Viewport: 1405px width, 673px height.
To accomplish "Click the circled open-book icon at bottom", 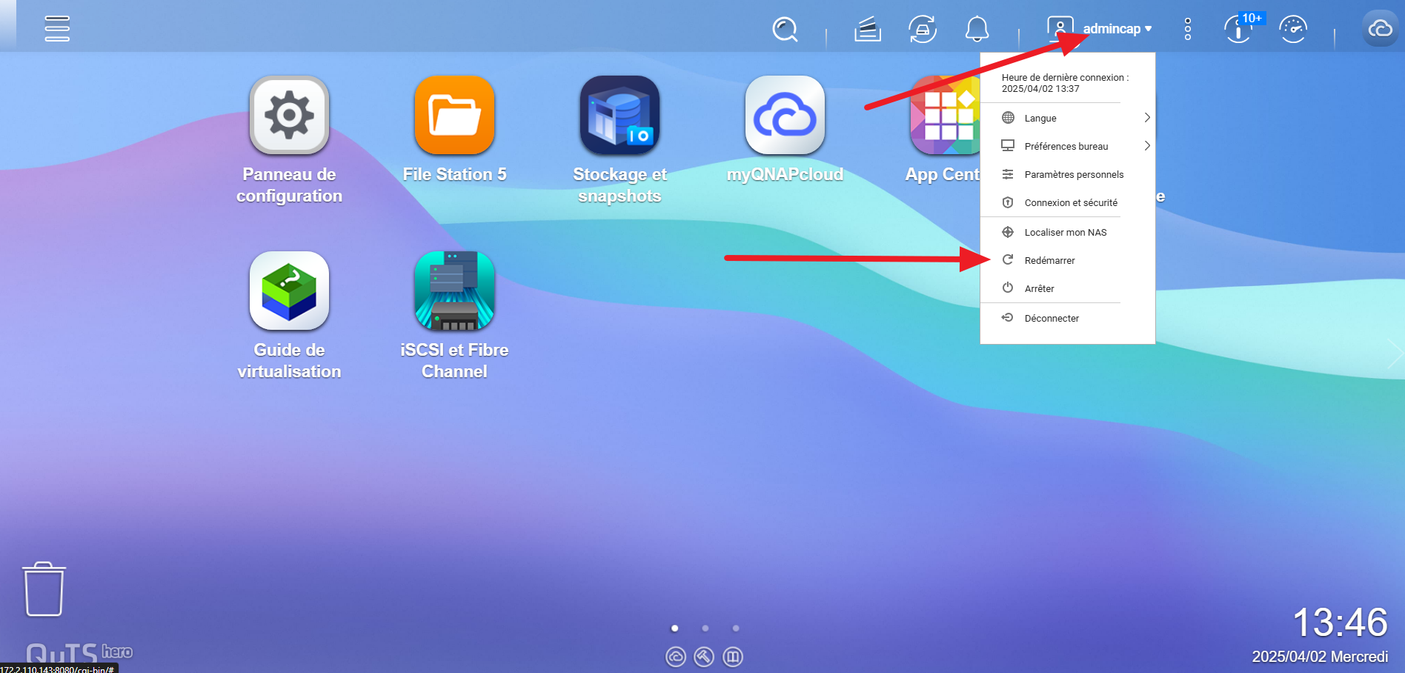I will click(733, 657).
